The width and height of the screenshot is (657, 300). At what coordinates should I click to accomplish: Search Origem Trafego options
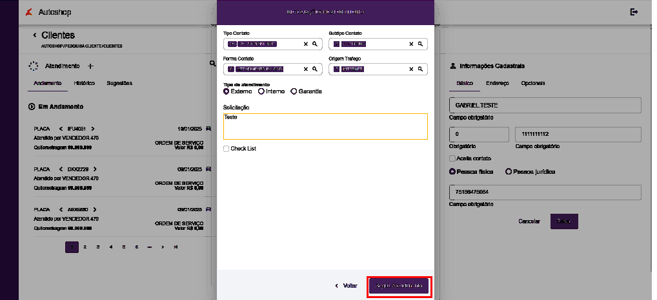420,69
